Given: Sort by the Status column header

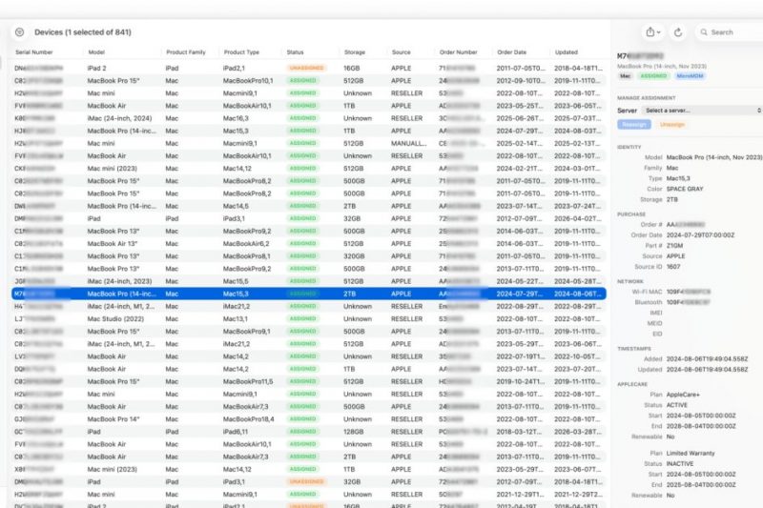Looking at the screenshot, I should point(295,52).
